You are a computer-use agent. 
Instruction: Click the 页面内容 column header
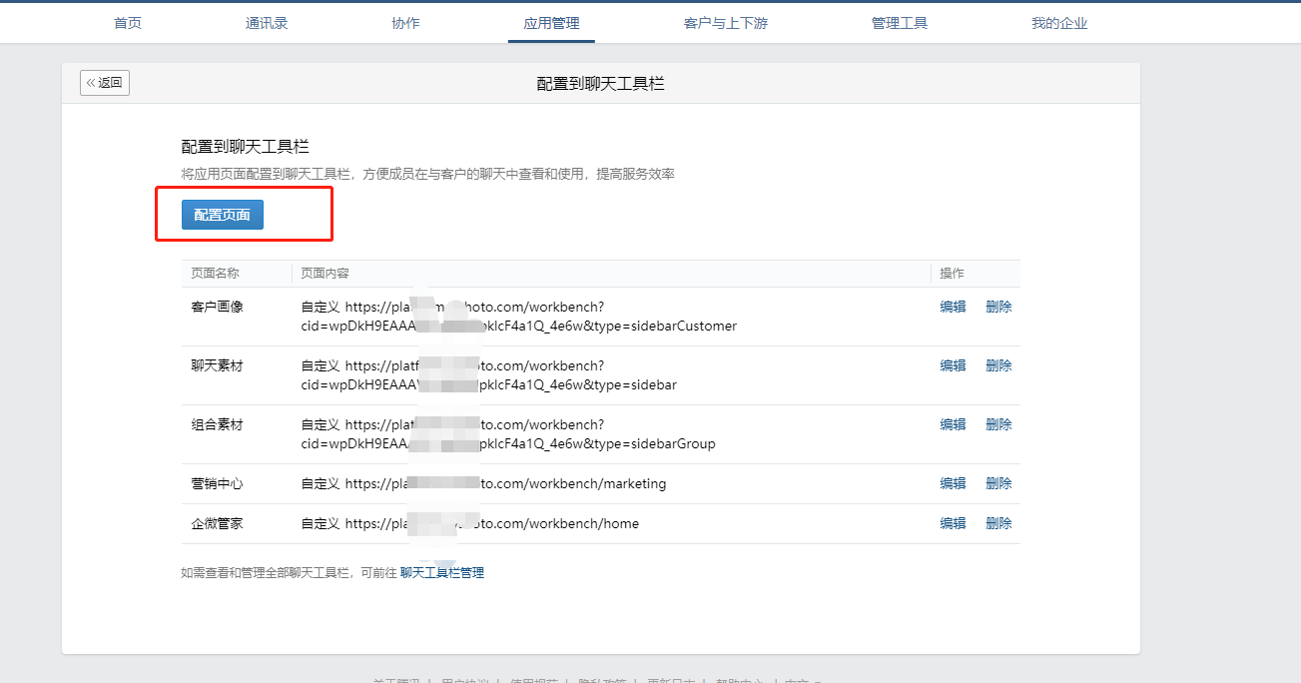coord(325,274)
